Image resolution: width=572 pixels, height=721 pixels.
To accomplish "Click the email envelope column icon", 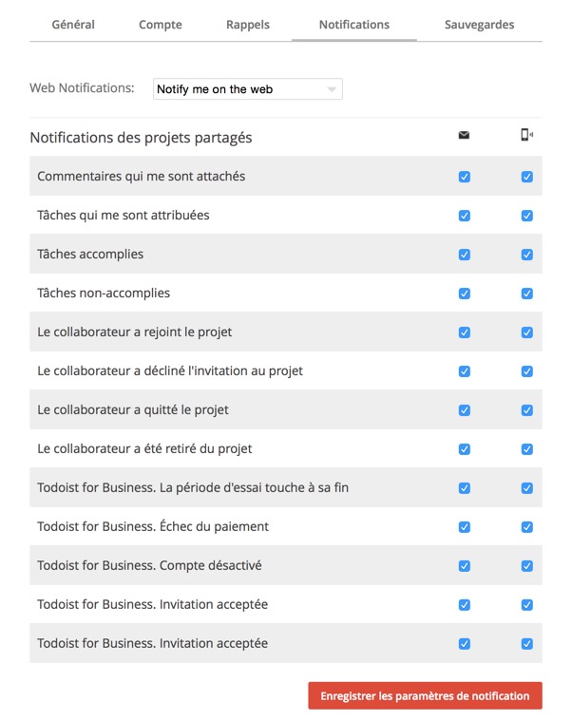I will [x=464, y=135].
